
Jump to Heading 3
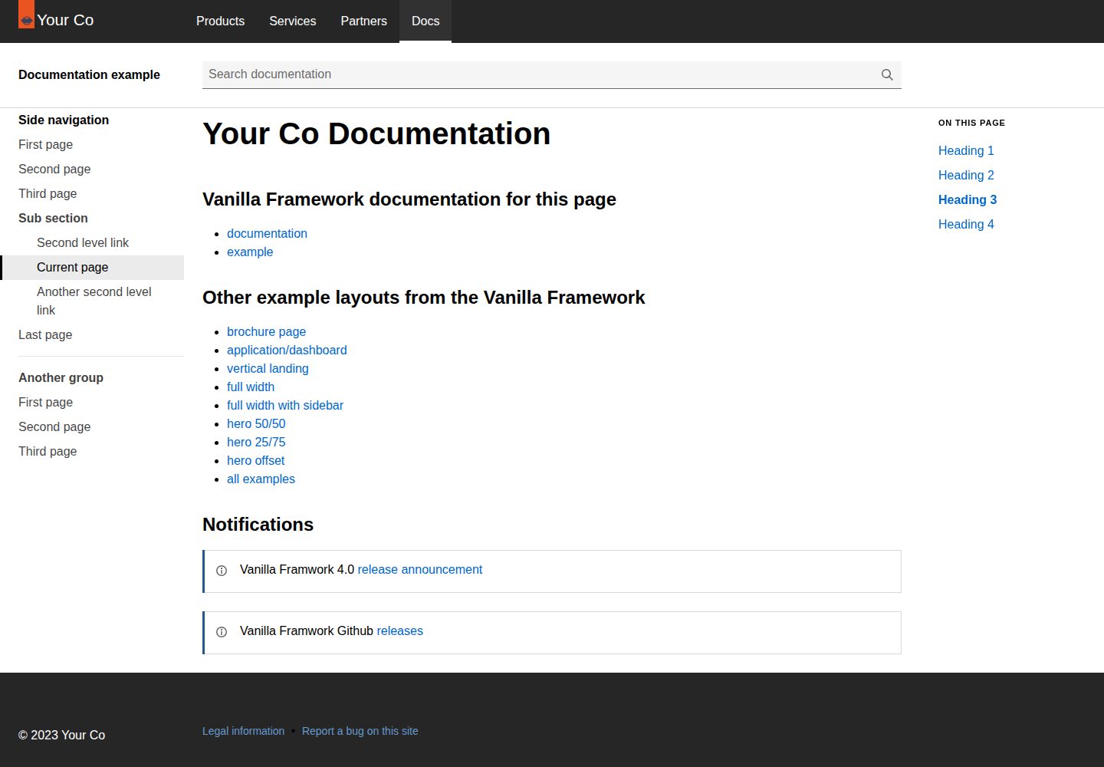point(968,199)
